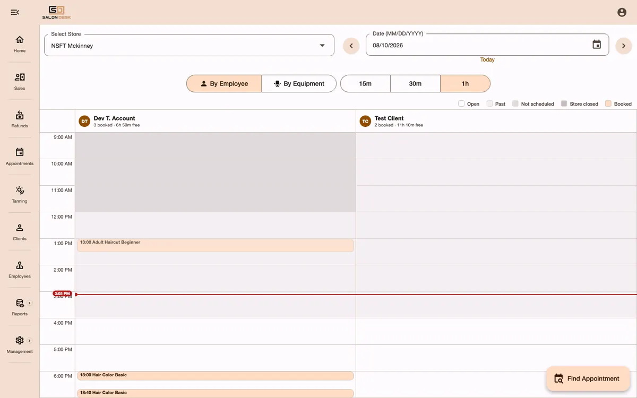
Task: Click the 4:00 PM time label
Action: 63,323
